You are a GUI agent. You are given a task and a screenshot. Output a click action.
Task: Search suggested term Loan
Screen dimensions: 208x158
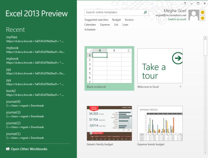tap(125, 25)
